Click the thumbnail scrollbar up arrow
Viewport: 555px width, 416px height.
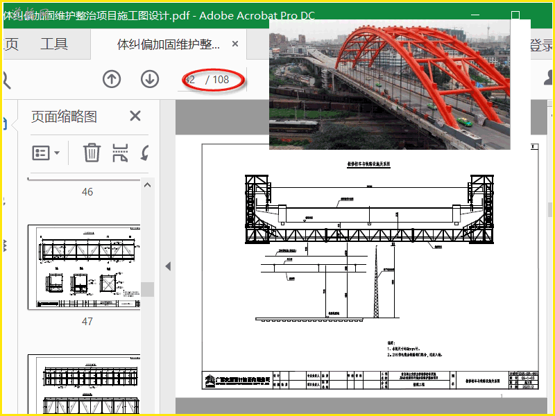click(148, 185)
